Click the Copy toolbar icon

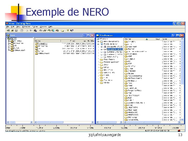point(31,31)
